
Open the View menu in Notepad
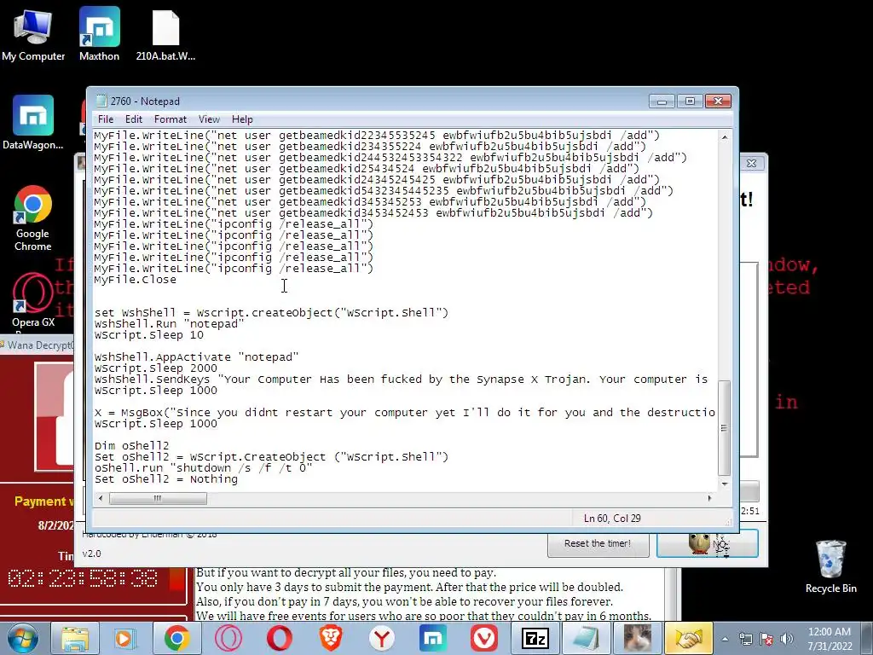209,119
